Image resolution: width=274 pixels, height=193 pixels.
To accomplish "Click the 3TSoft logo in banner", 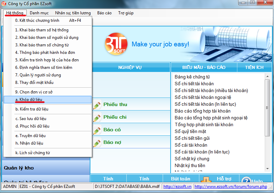I will 114,44.
